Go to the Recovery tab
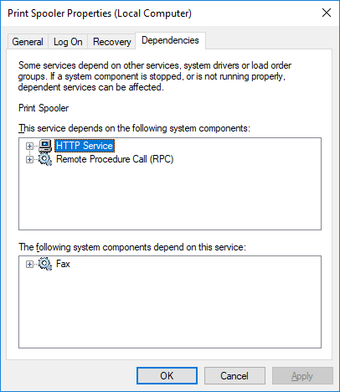 (x=111, y=42)
